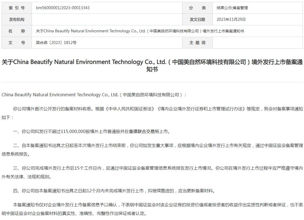
Task: Click item 一 about 115,000,000股
Action: pos(92,132)
